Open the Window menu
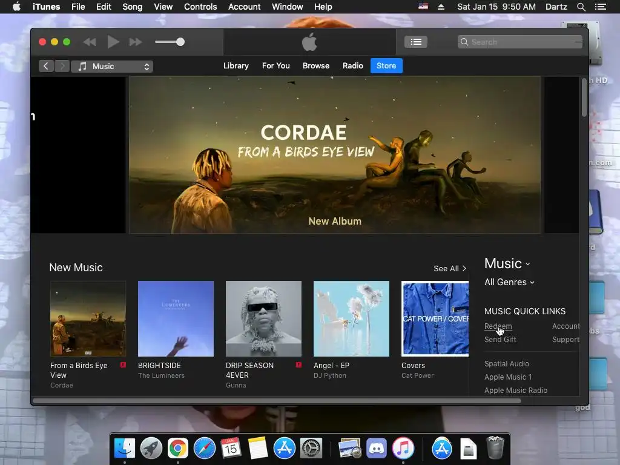620x465 pixels. pyautogui.click(x=287, y=7)
